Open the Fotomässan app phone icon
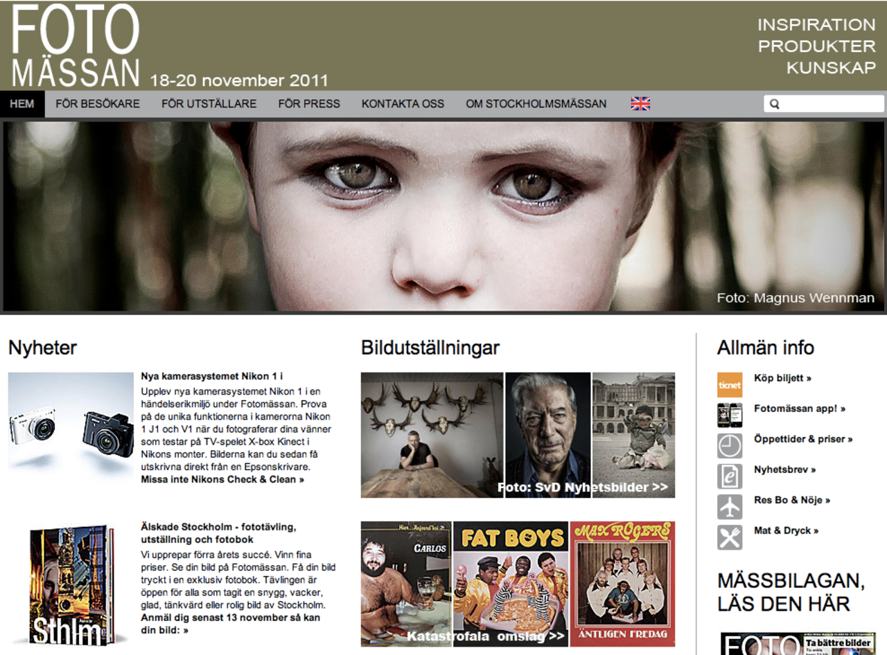 pyautogui.click(x=729, y=415)
